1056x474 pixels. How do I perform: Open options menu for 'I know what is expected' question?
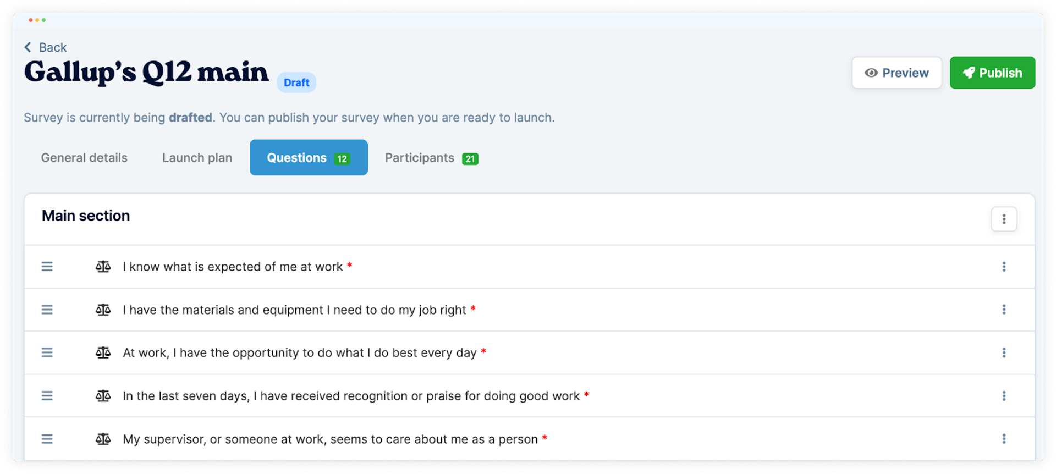coord(1004,267)
